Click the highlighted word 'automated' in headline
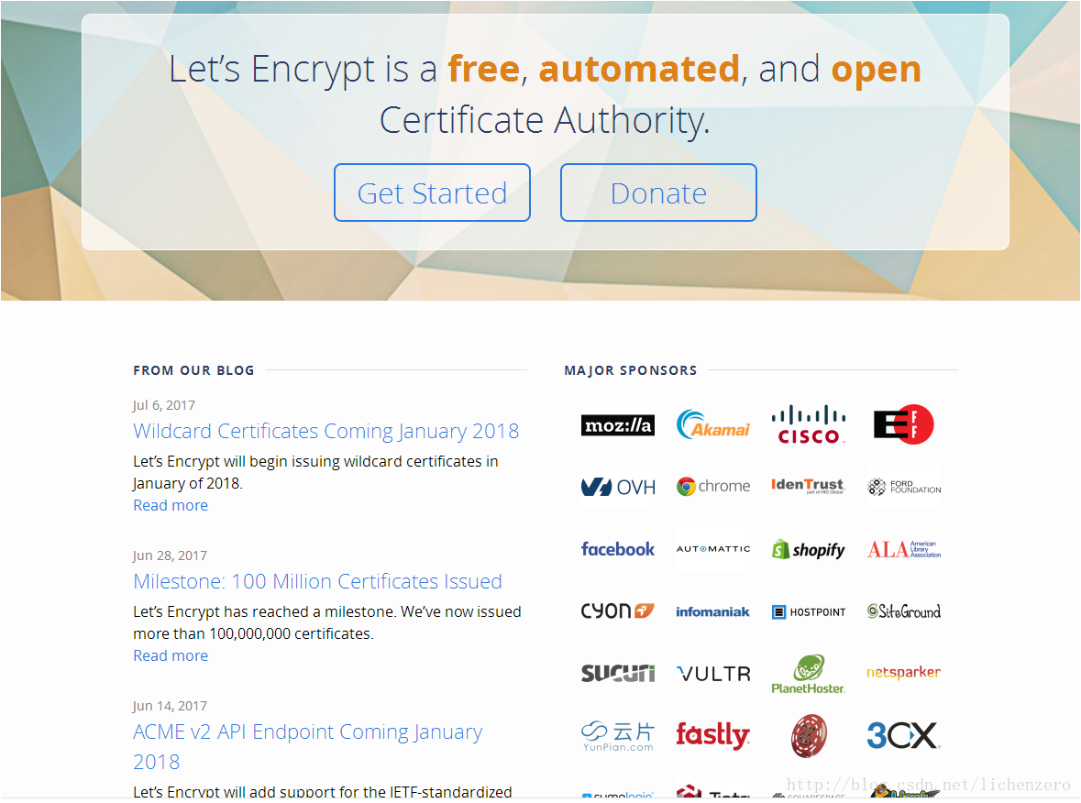 click(x=639, y=70)
